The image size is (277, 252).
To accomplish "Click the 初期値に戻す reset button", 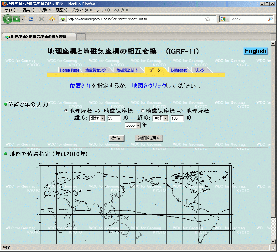I will click(149, 138).
